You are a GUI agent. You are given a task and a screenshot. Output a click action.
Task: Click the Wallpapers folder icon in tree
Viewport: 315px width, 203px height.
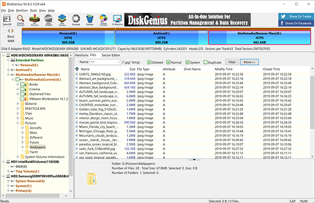(27, 147)
